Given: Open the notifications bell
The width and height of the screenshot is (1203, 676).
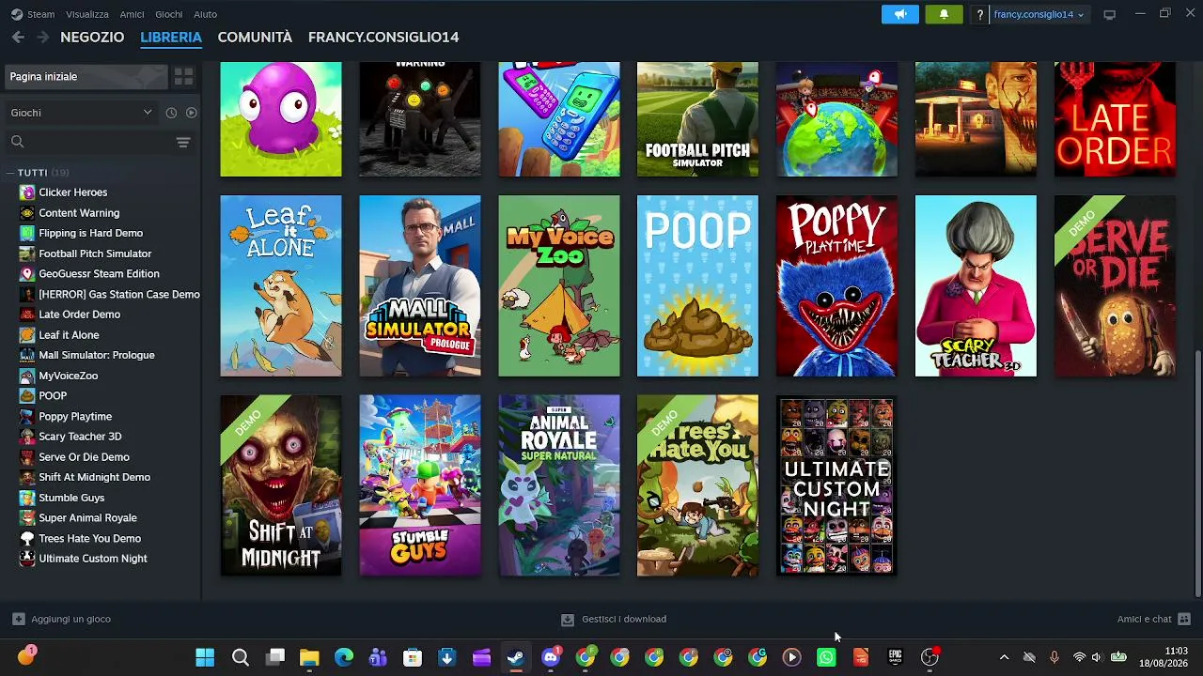Looking at the screenshot, I should click(x=944, y=14).
